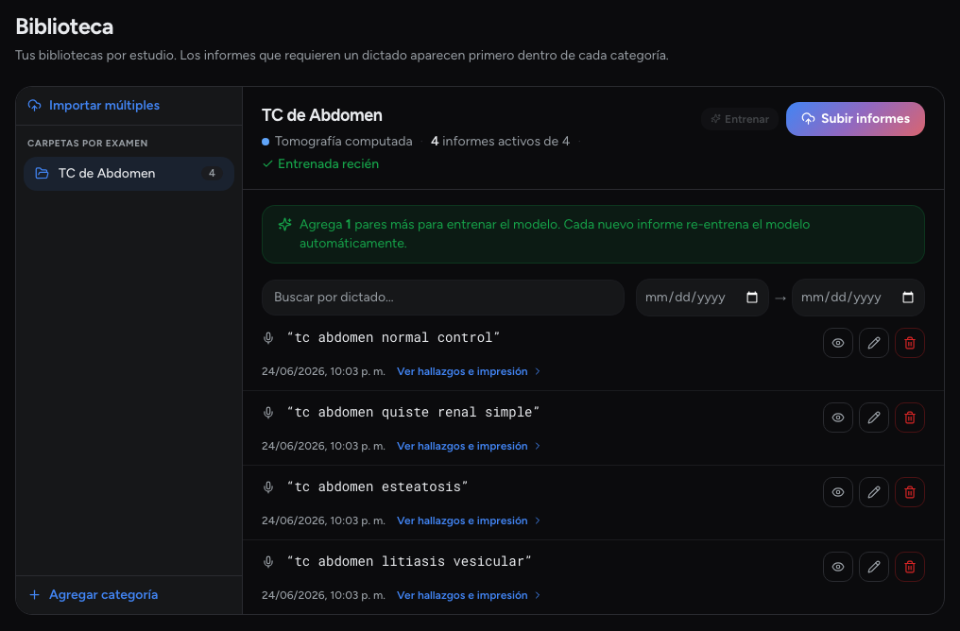Image resolution: width=960 pixels, height=631 pixels.
Task: Expand findings for "tc abdomen quiste renal simple"
Action: (x=469, y=446)
